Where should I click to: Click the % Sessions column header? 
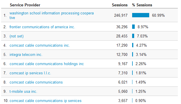point(142,5)
